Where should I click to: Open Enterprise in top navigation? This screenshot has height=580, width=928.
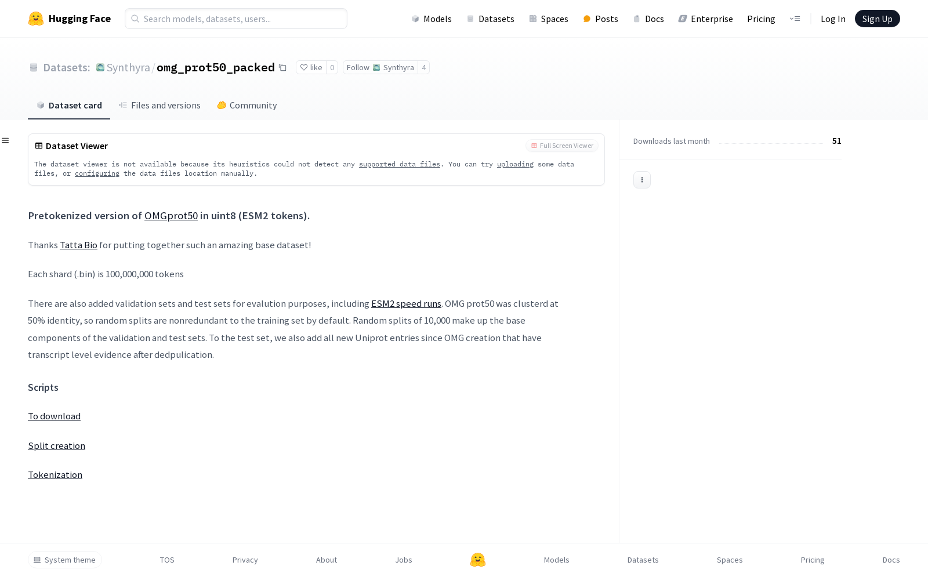[x=706, y=19]
